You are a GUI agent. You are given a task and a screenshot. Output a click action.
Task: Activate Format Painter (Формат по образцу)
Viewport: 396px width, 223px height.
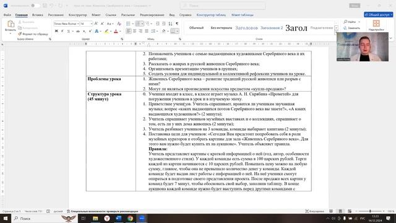(x=33, y=34)
